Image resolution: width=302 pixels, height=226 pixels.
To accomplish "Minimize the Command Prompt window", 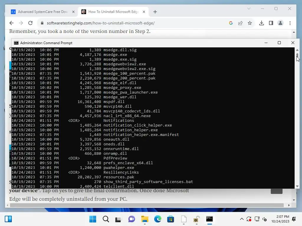I will click(x=266, y=43).
